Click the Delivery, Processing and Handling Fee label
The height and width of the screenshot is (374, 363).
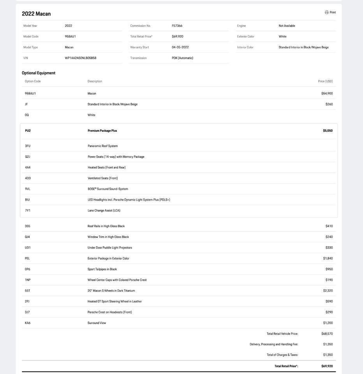coord(274,344)
